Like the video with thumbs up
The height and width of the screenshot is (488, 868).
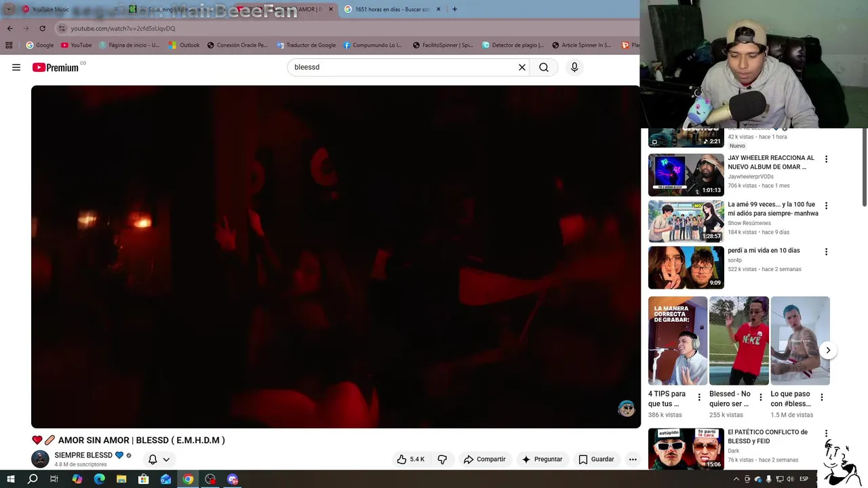pyautogui.click(x=411, y=459)
